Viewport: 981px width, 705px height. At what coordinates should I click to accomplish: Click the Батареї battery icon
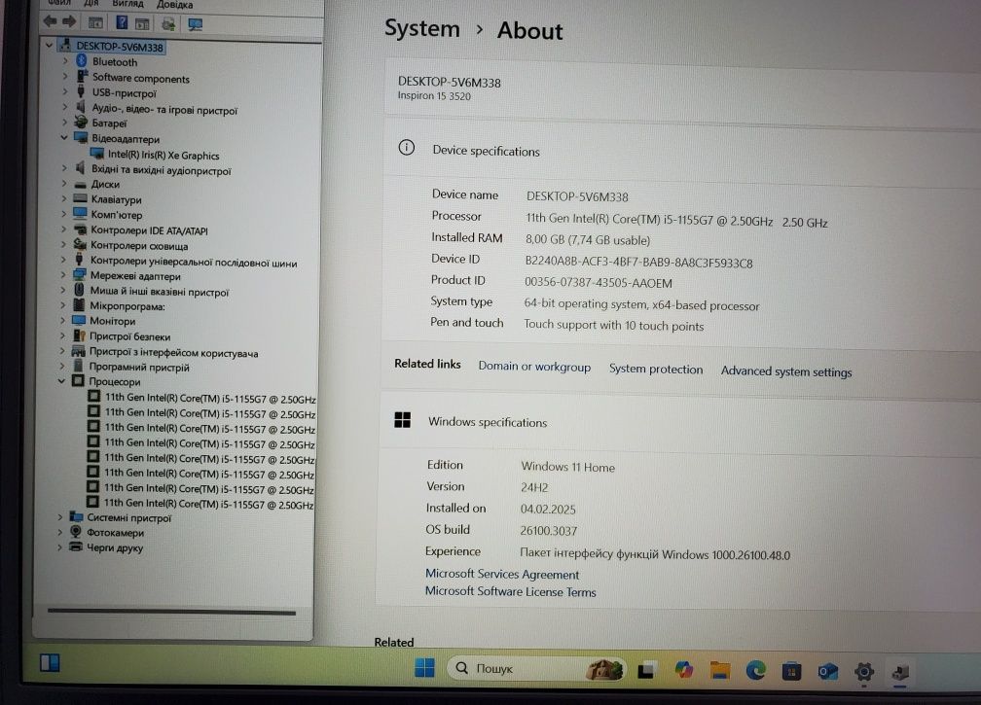[x=81, y=122]
